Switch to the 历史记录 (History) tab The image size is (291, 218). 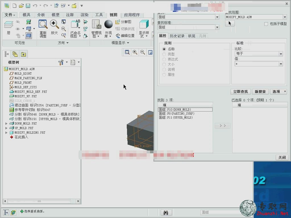(177, 36)
